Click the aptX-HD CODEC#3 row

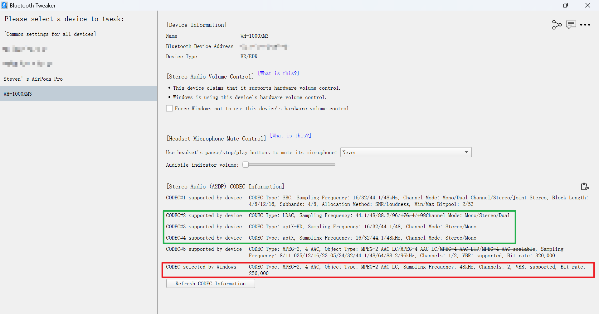point(312,226)
